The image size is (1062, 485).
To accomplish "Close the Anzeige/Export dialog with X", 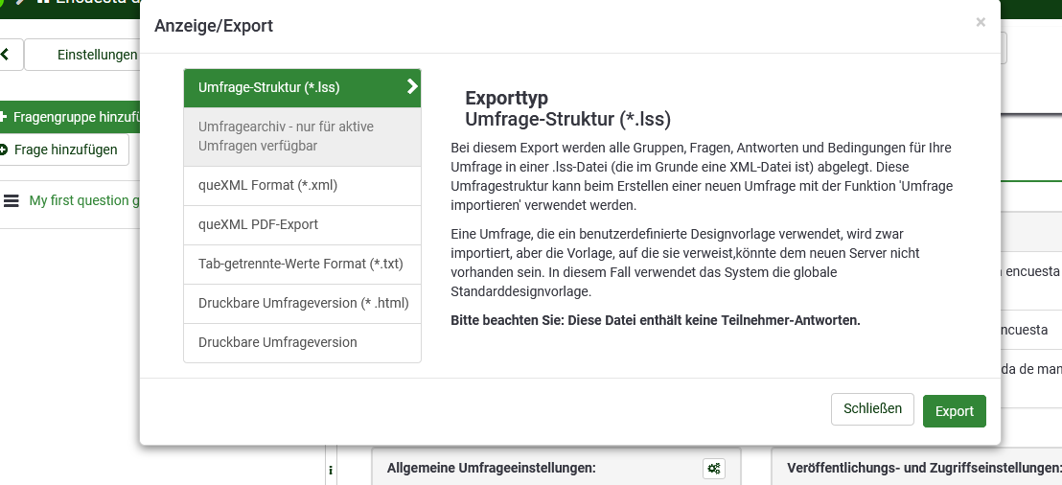I will coord(981,22).
